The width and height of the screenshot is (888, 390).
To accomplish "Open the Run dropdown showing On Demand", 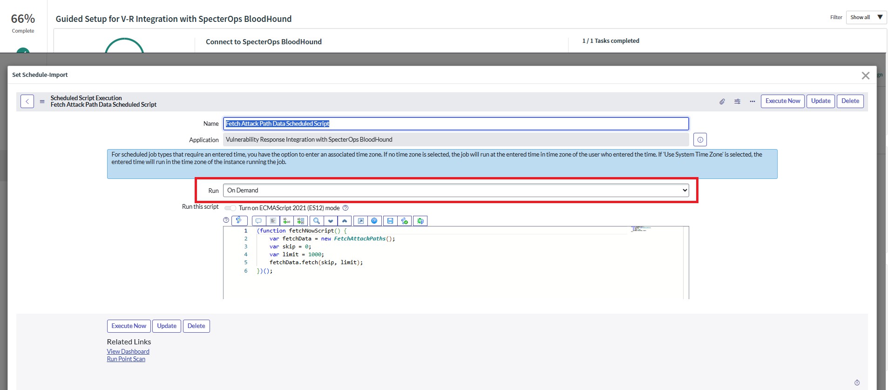I will click(456, 190).
